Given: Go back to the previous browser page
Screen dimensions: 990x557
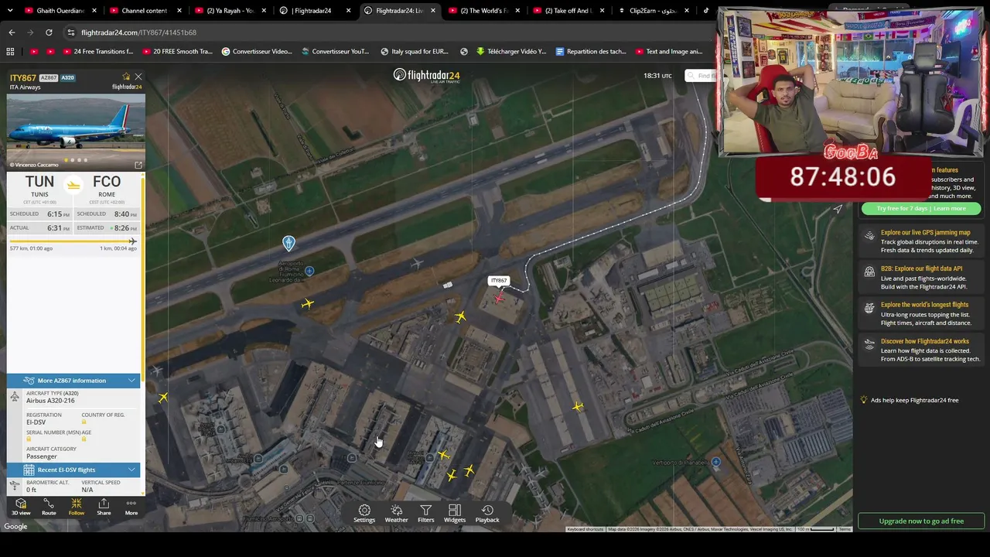Looking at the screenshot, I should click(12, 32).
